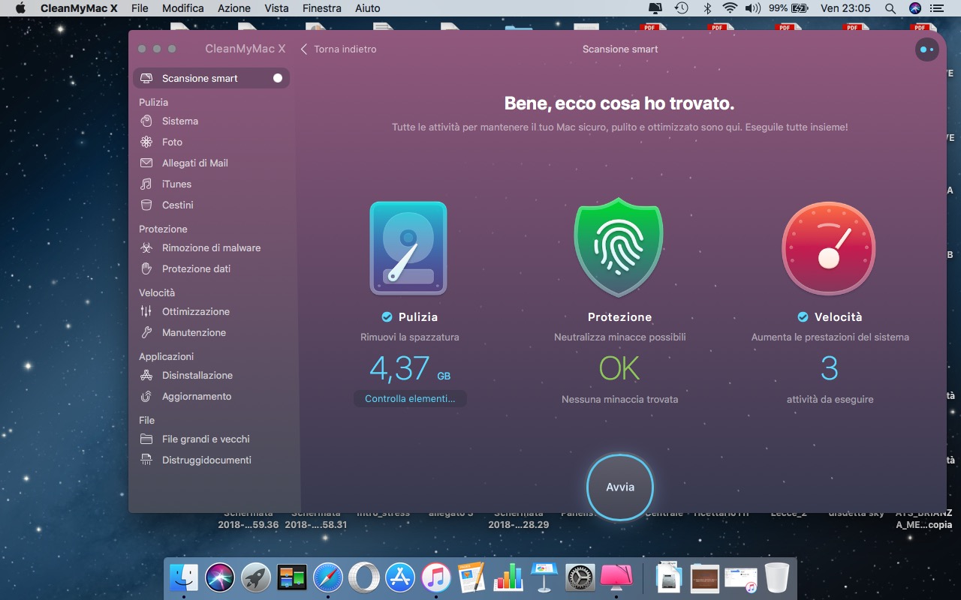Open Bluetooth status in menu bar
Viewport: 961px width, 600px height.
click(x=706, y=8)
